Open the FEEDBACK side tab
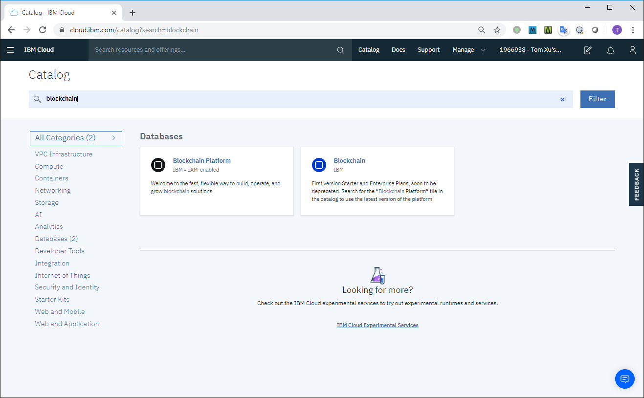Screen dimensions: 644x398 [x=636, y=184]
